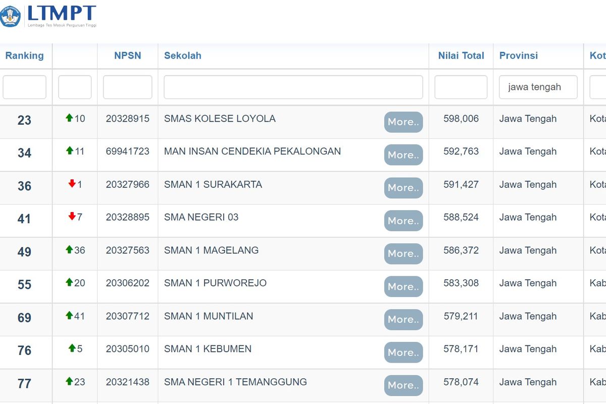Click red down arrow for SMAN 1 Surakarta
606x404 pixels.
[x=72, y=184]
